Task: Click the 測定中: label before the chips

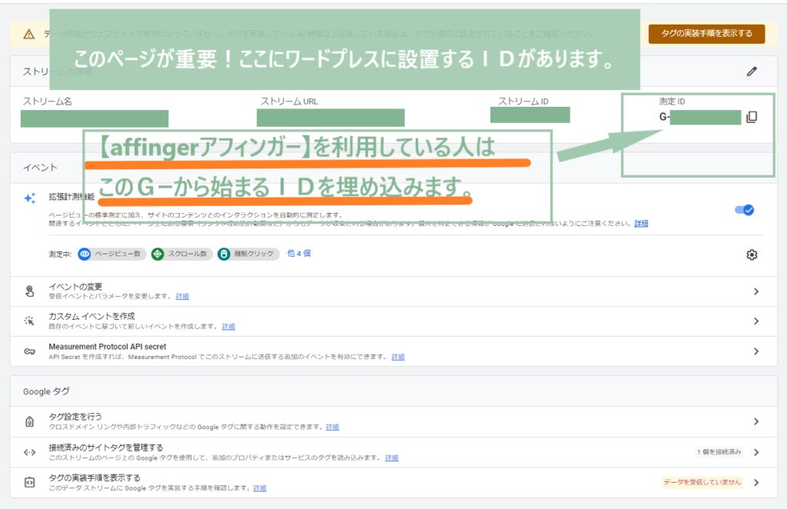Action: [x=60, y=254]
